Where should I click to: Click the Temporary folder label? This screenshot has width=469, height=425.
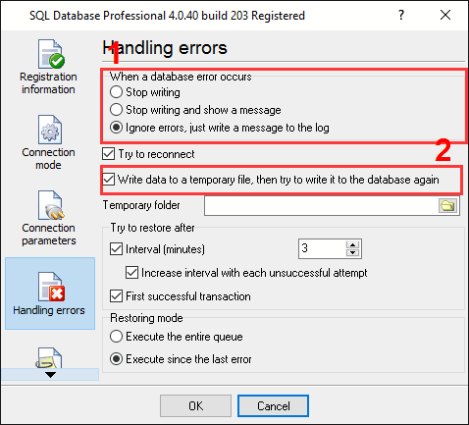[x=141, y=205]
